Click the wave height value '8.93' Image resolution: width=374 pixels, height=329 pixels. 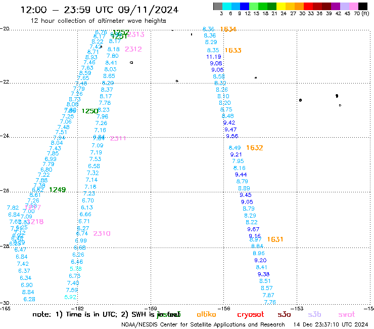click(x=91, y=57)
